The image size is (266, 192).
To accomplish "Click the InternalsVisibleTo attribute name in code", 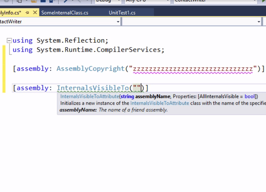I will 93,88.
